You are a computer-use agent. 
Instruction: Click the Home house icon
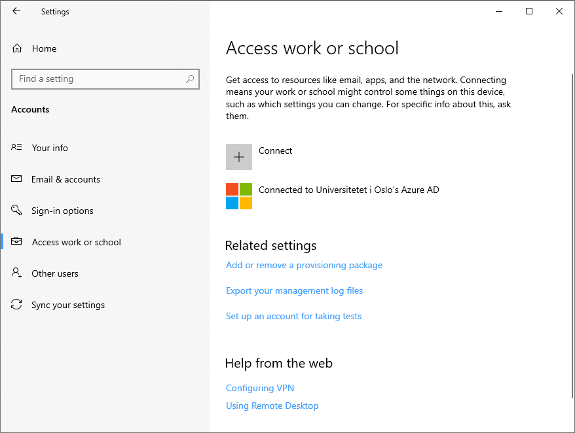(x=17, y=48)
